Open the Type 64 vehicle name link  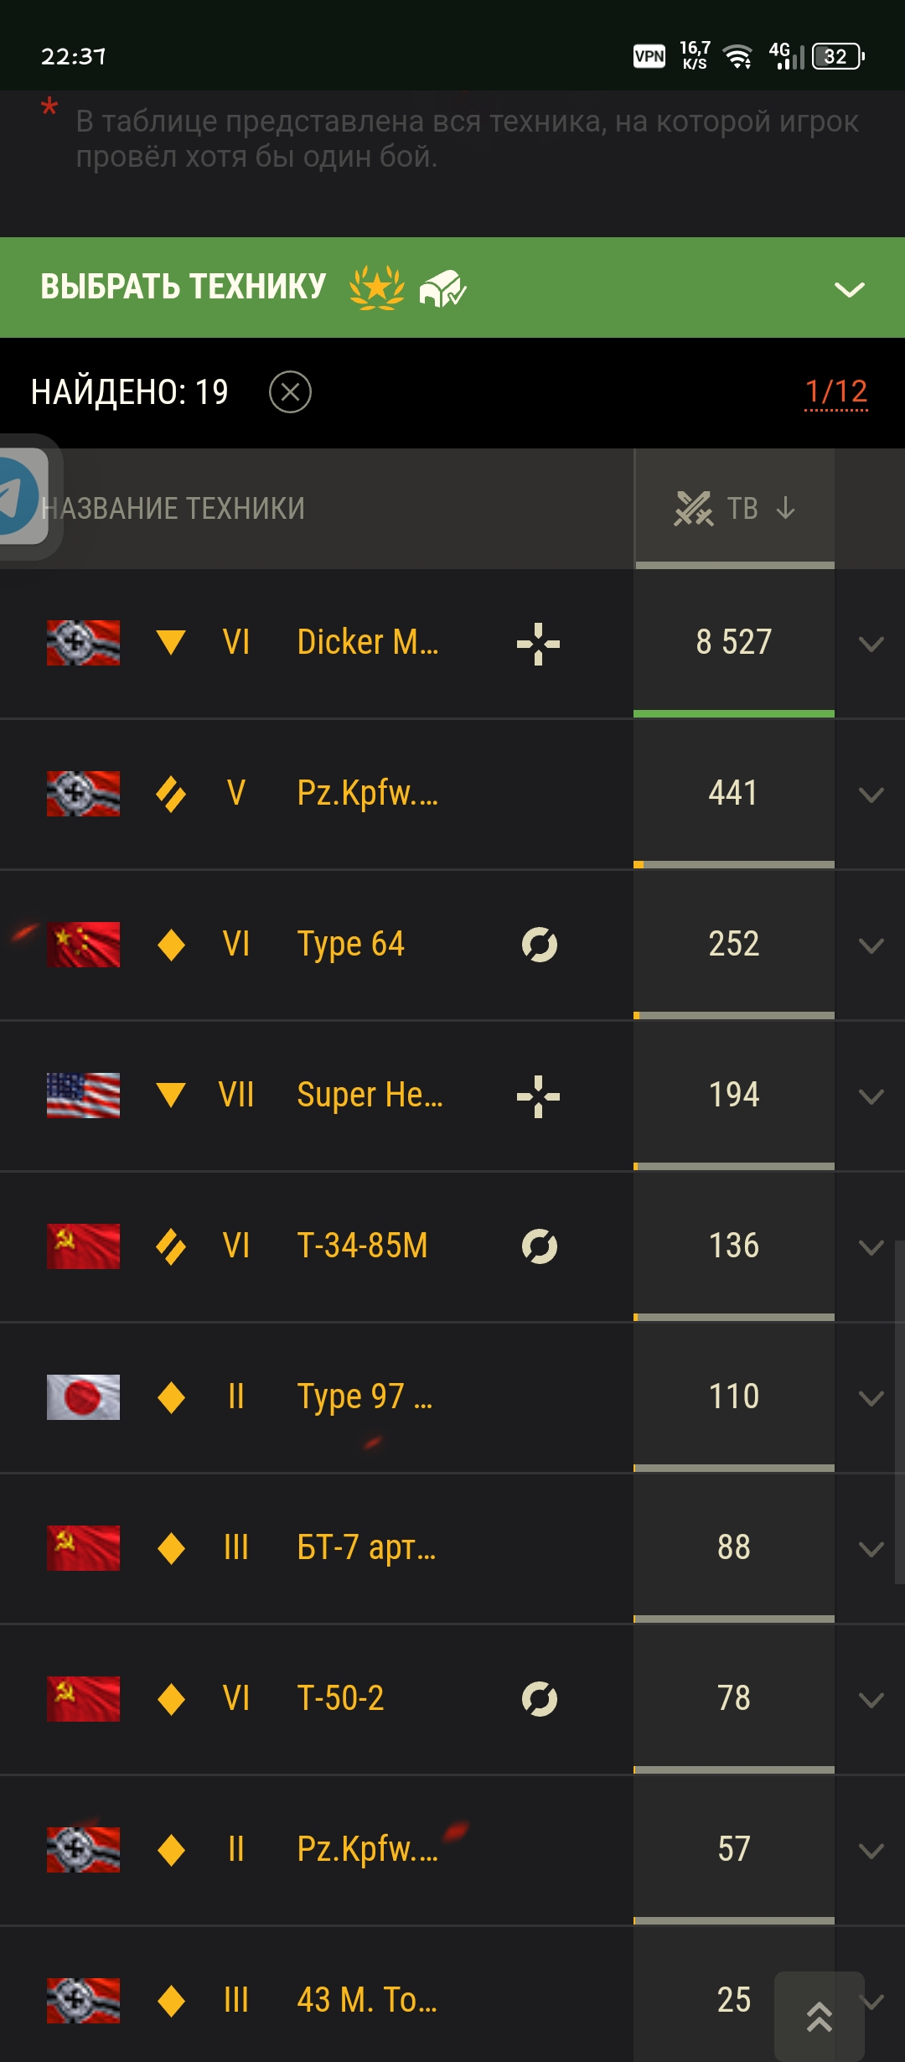(351, 945)
